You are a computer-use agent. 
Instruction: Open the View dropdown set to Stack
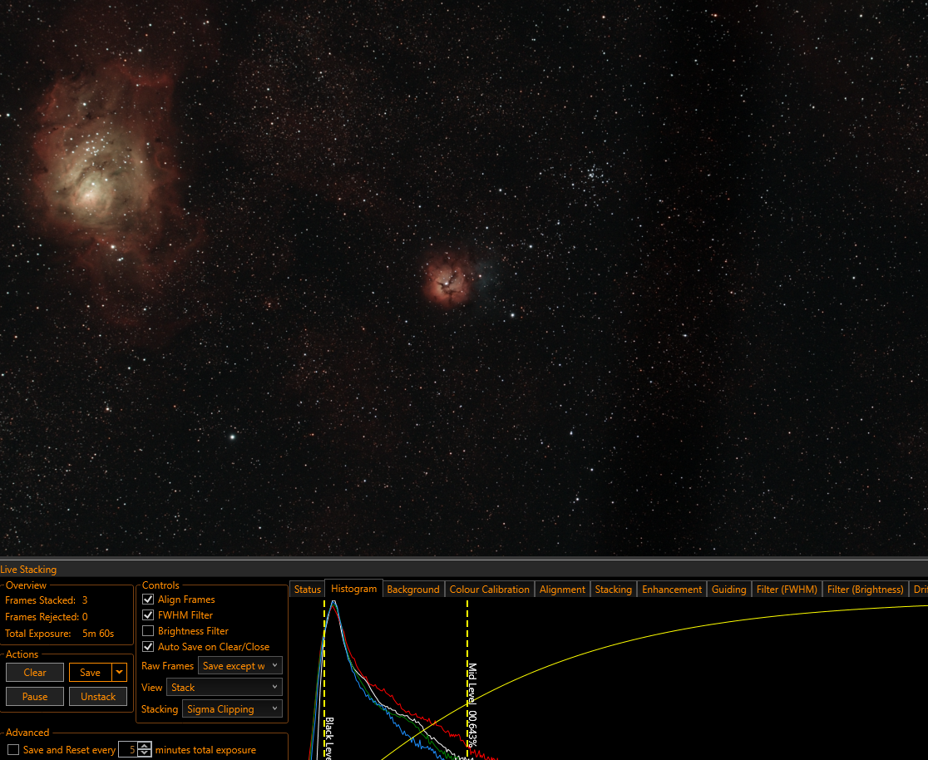(x=225, y=687)
